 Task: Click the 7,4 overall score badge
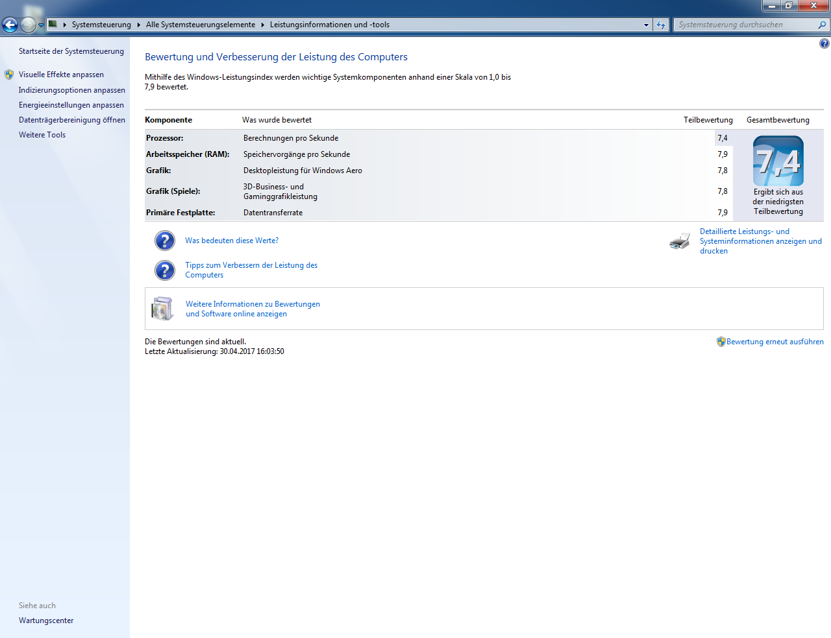(x=778, y=161)
